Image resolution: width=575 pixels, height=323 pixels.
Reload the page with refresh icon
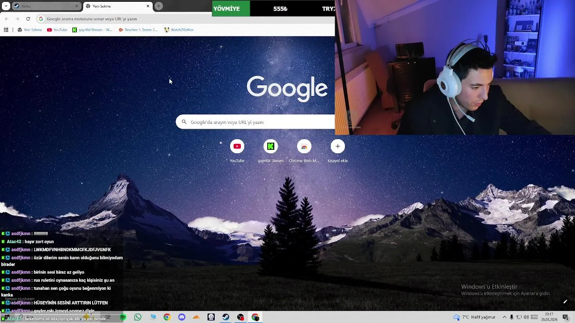tap(28, 19)
